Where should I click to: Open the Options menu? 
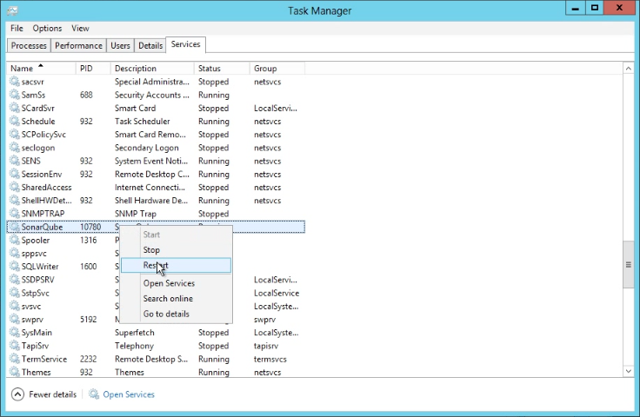pos(47,28)
